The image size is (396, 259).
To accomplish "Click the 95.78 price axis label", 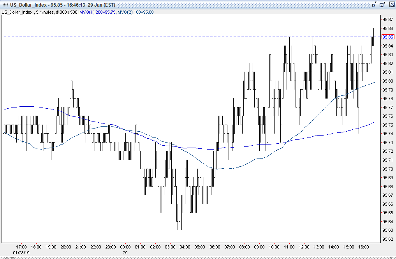I will click(388, 99).
